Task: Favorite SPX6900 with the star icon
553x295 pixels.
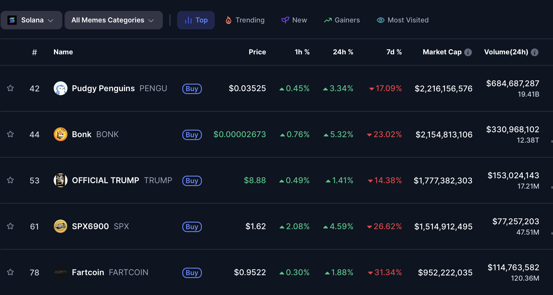Action: [10, 226]
